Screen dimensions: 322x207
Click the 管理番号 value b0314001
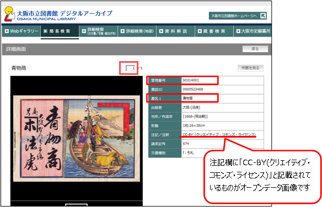pos(191,80)
